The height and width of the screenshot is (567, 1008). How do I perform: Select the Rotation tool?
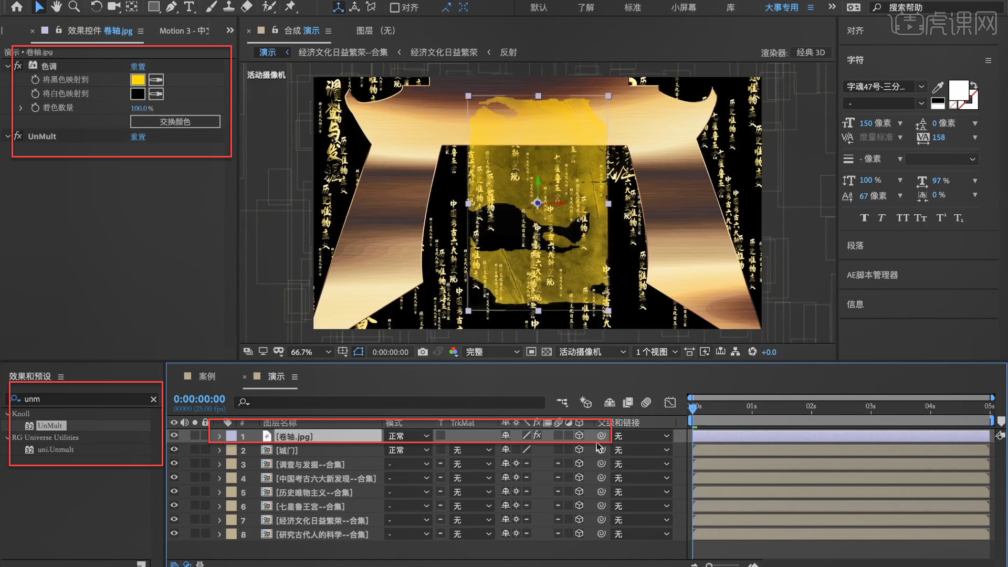click(x=96, y=7)
